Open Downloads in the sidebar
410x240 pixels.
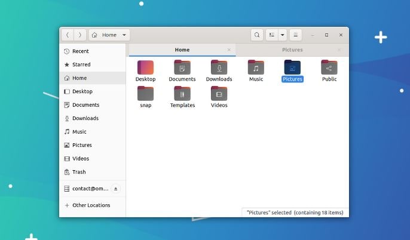(93, 118)
